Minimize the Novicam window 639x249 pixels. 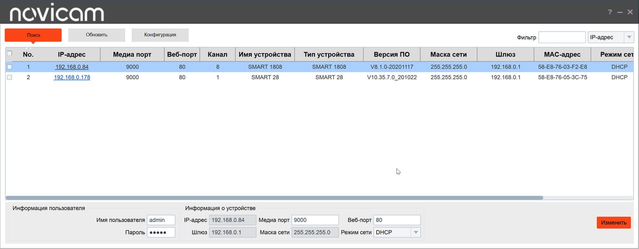(620, 12)
